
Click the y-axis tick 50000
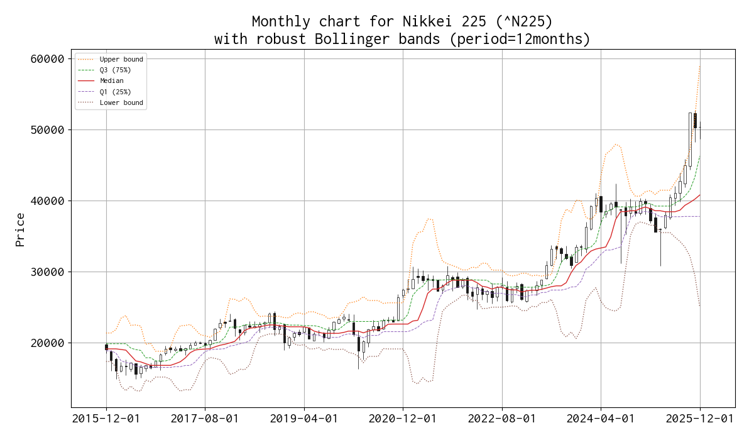[x=48, y=130]
